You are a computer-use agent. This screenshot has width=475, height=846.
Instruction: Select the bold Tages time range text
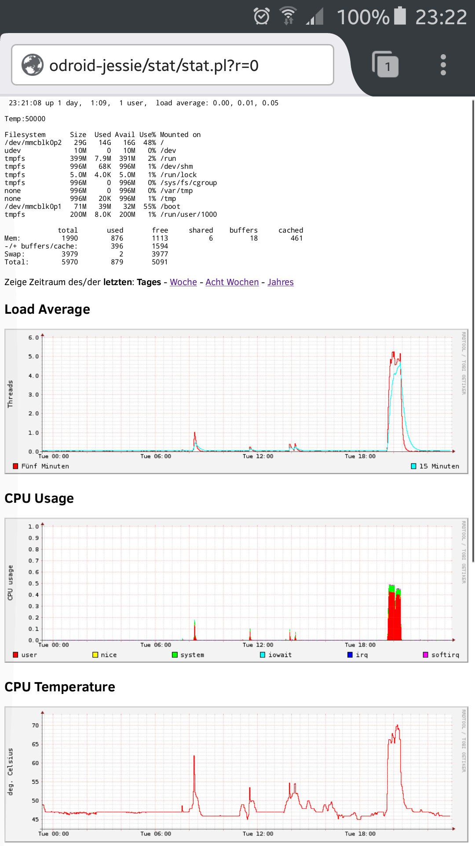pos(149,282)
